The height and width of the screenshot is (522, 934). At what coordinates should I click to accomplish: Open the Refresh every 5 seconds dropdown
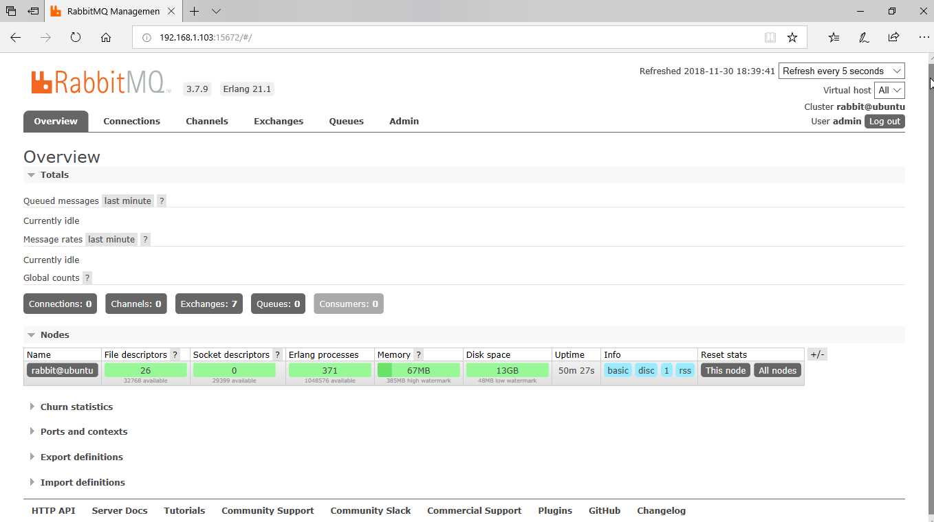[x=842, y=71]
